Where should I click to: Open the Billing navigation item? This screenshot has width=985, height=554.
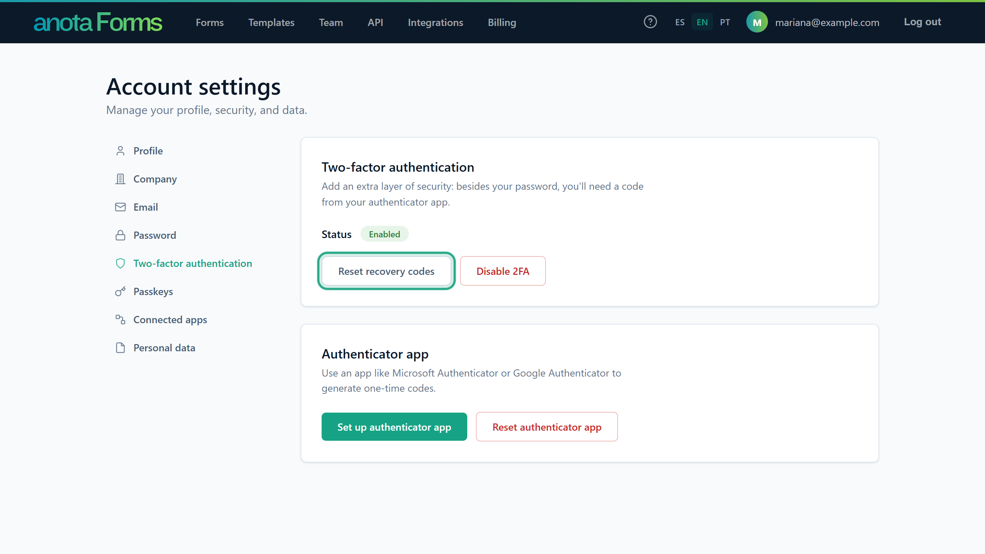point(502,23)
